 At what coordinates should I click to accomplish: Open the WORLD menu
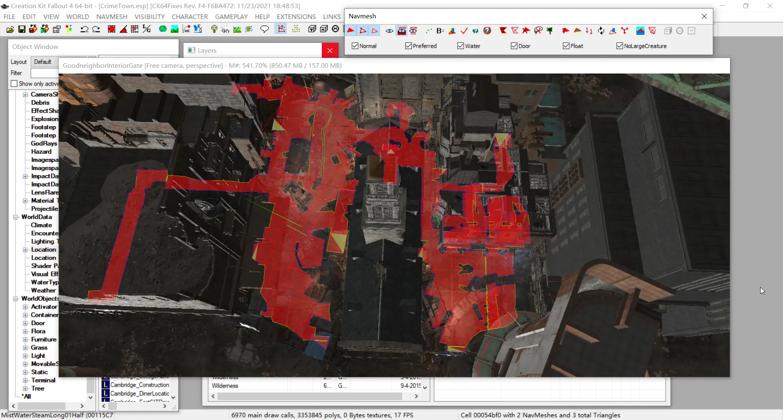(x=77, y=17)
